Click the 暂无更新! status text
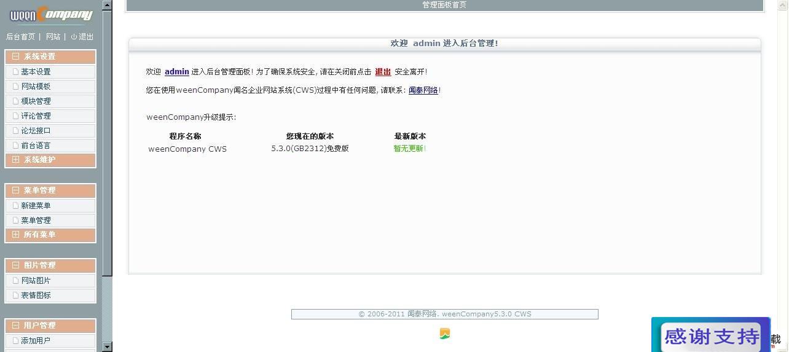The width and height of the screenshot is (789, 352). [x=410, y=149]
